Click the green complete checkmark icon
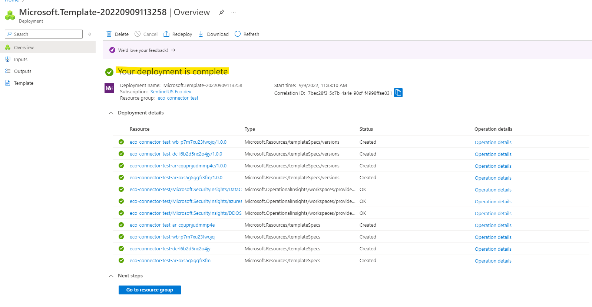 pos(109,72)
